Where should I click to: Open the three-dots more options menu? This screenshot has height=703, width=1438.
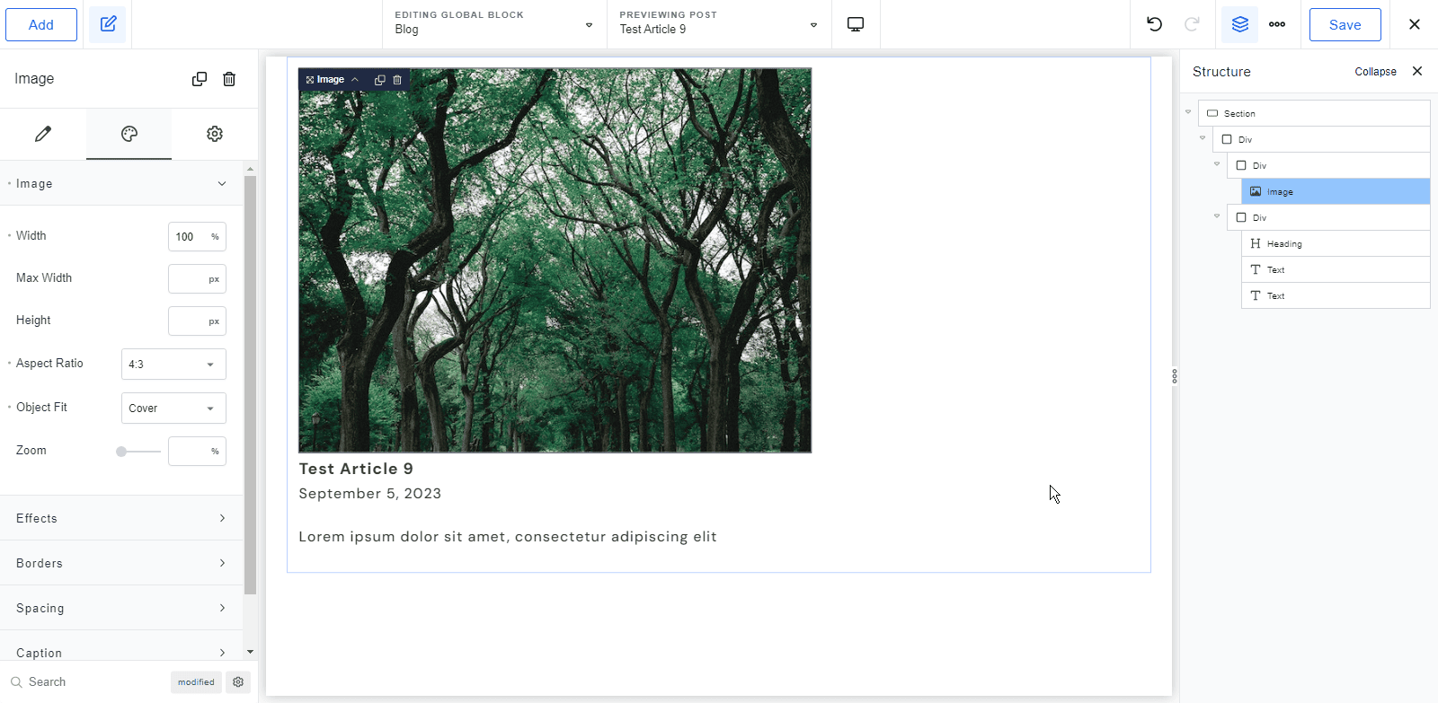click(1276, 24)
